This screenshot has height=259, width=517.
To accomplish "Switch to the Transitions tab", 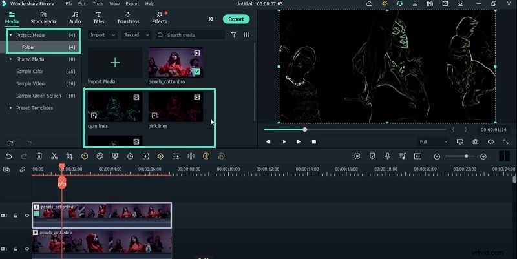I will coord(129,17).
